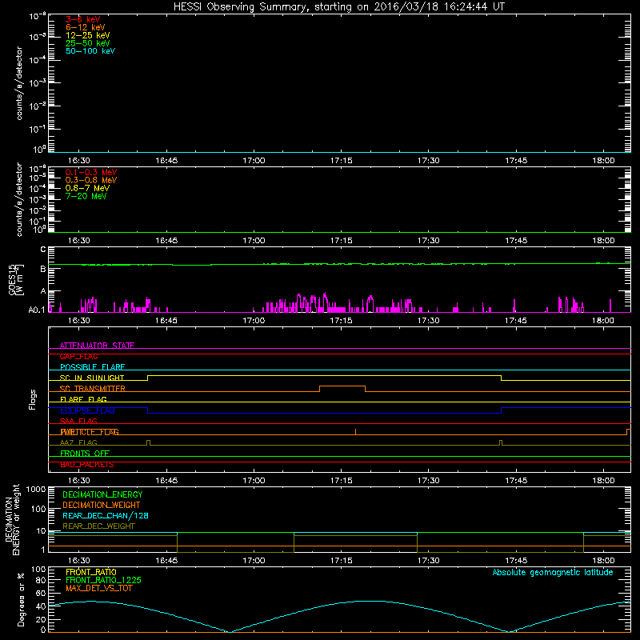Click the REAR_DEC_WEIGHT legend entry
Image resolution: width=640 pixels, height=640 pixels.
(x=98, y=526)
